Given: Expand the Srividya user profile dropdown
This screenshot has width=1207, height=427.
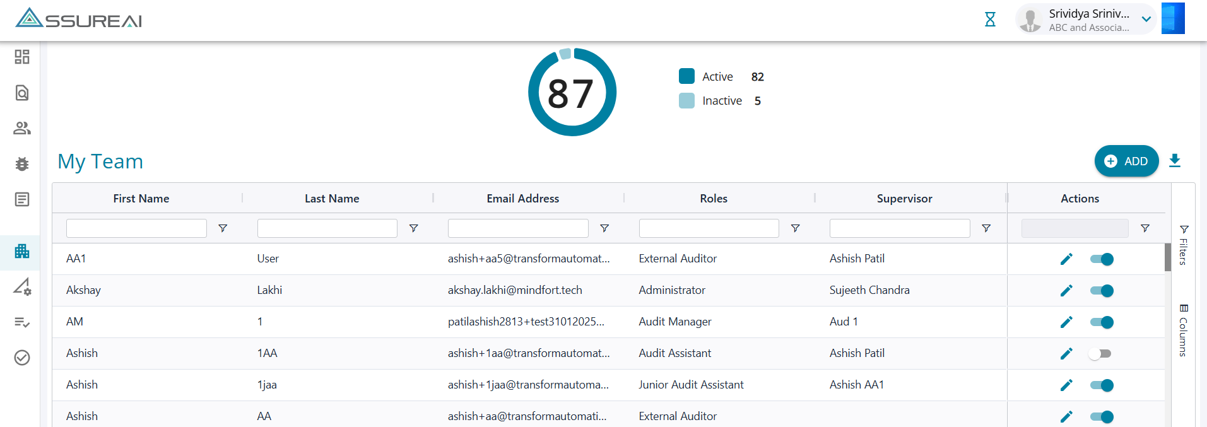Looking at the screenshot, I should tap(1146, 20).
